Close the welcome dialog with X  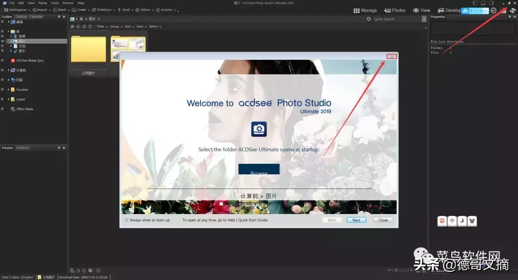(392, 57)
